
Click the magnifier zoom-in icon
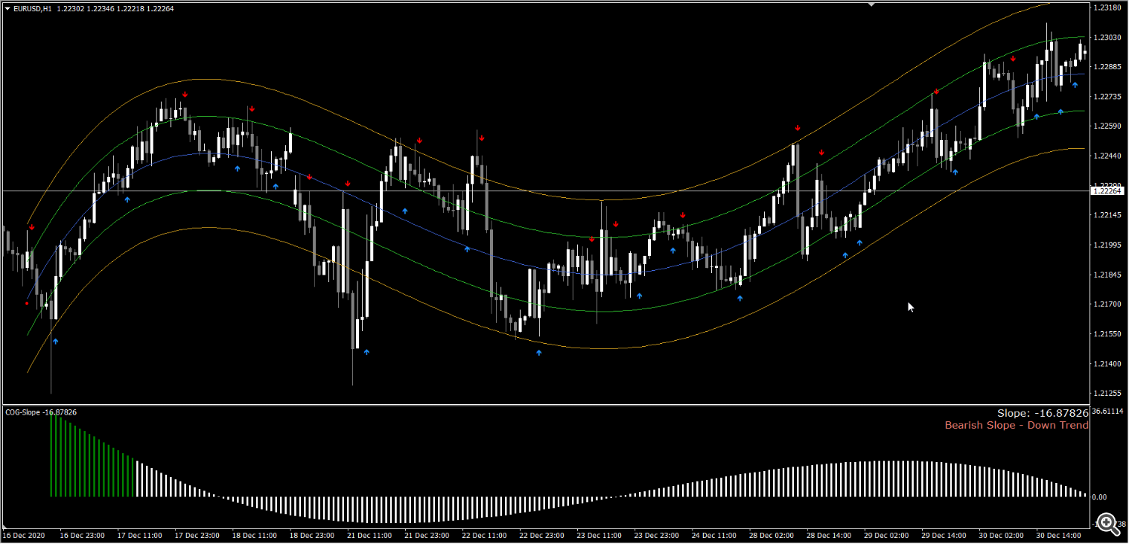pos(1106,521)
